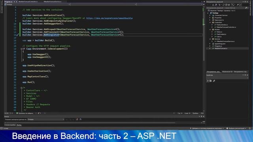253x142 pixels.
Task: Click property pages wrench icon in Свойства
Action: coord(214,81)
